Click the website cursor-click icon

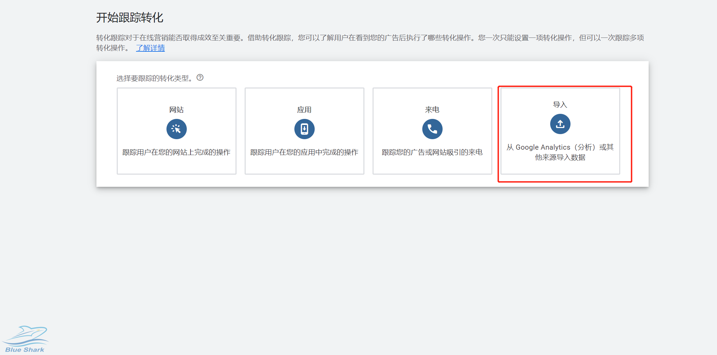[x=176, y=129]
